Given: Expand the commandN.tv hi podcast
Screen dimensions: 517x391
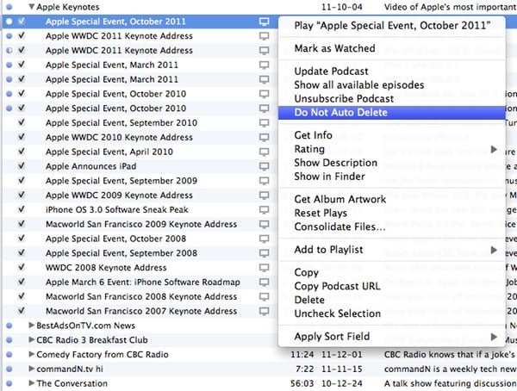Looking at the screenshot, I should coord(32,369).
